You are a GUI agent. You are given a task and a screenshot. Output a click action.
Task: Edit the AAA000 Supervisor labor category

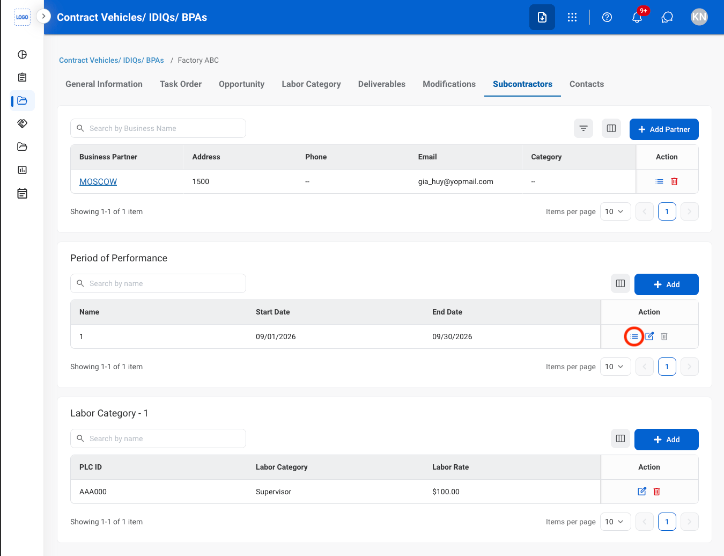click(x=642, y=492)
